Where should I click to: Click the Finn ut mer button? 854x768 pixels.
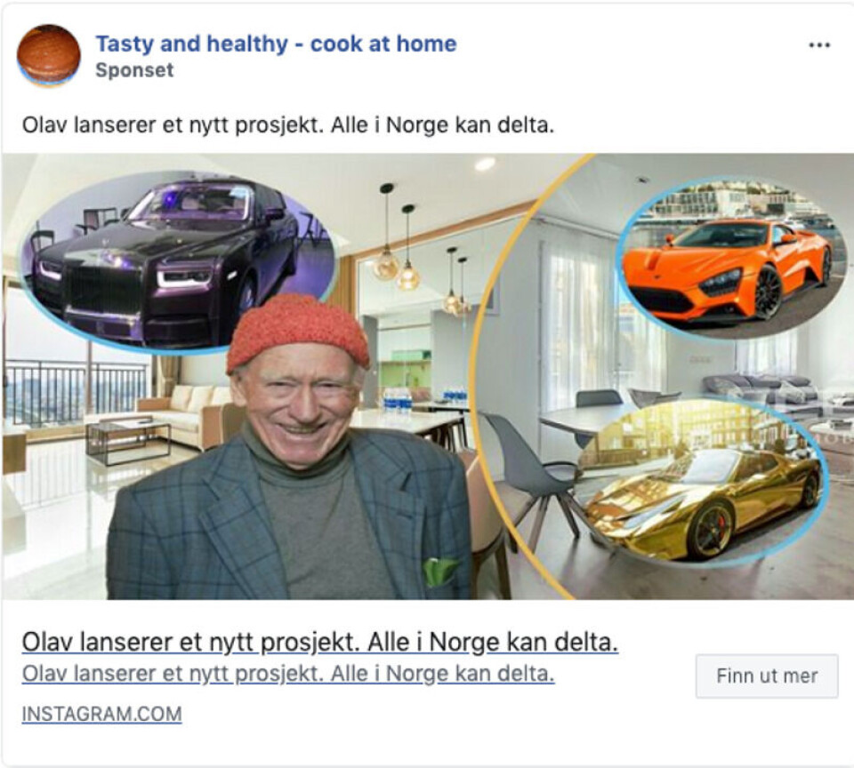(x=767, y=676)
